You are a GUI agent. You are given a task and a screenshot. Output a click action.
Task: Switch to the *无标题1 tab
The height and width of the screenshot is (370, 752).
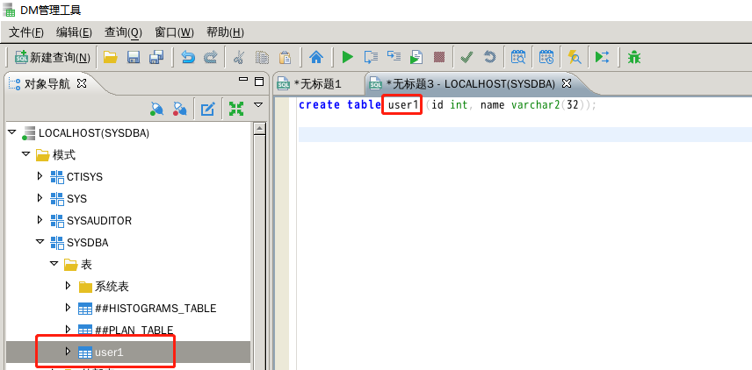(317, 84)
